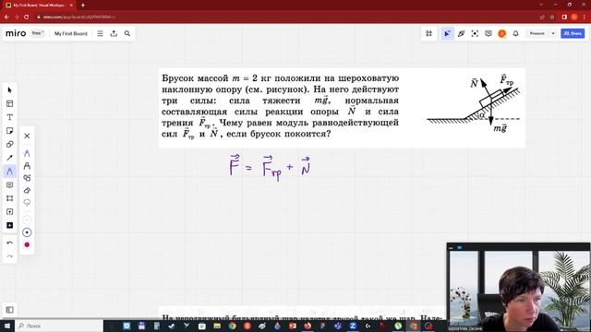Open the Windows Start menu

pyautogui.click(x=6, y=326)
